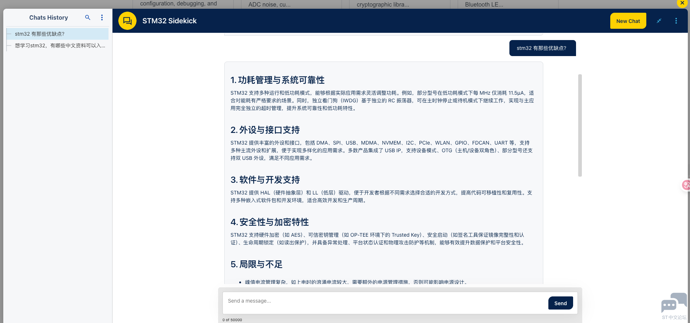
Task: Click heading '1. 功耗管理与系统可靠性'
Action: (x=277, y=80)
